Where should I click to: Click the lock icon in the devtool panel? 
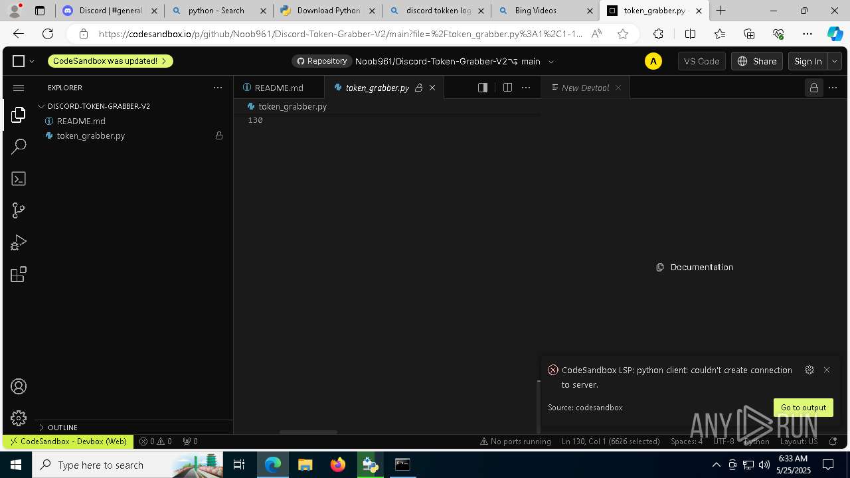point(813,88)
